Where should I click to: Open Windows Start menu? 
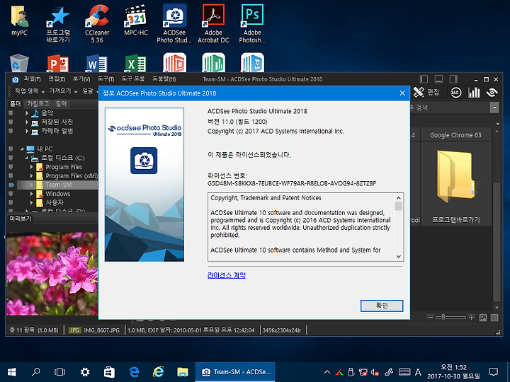coord(12,372)
